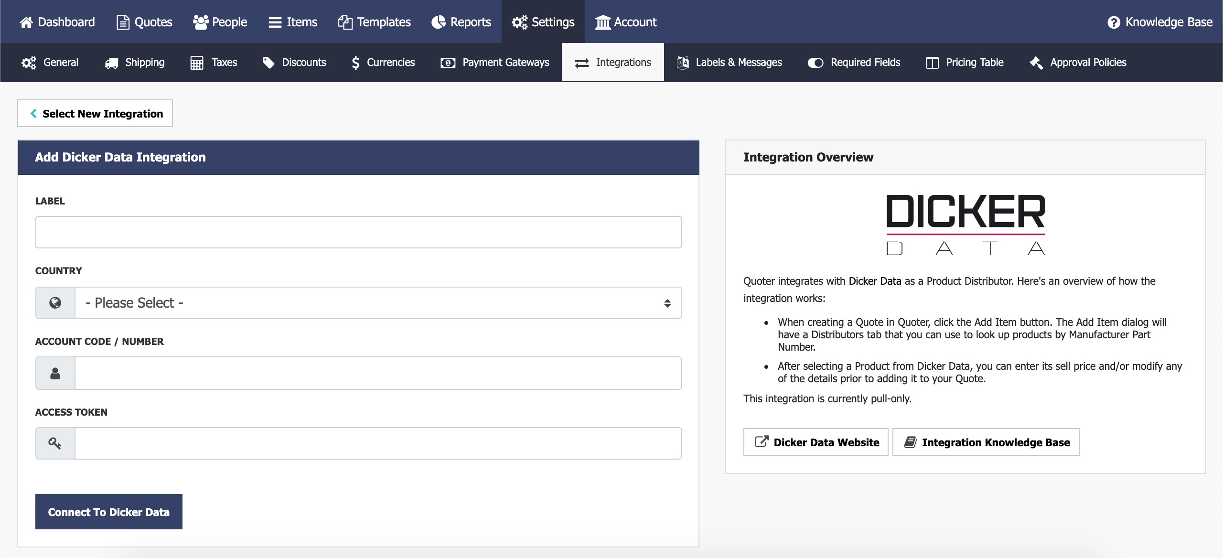Open the Discounts settings tab

click(294, 63)
